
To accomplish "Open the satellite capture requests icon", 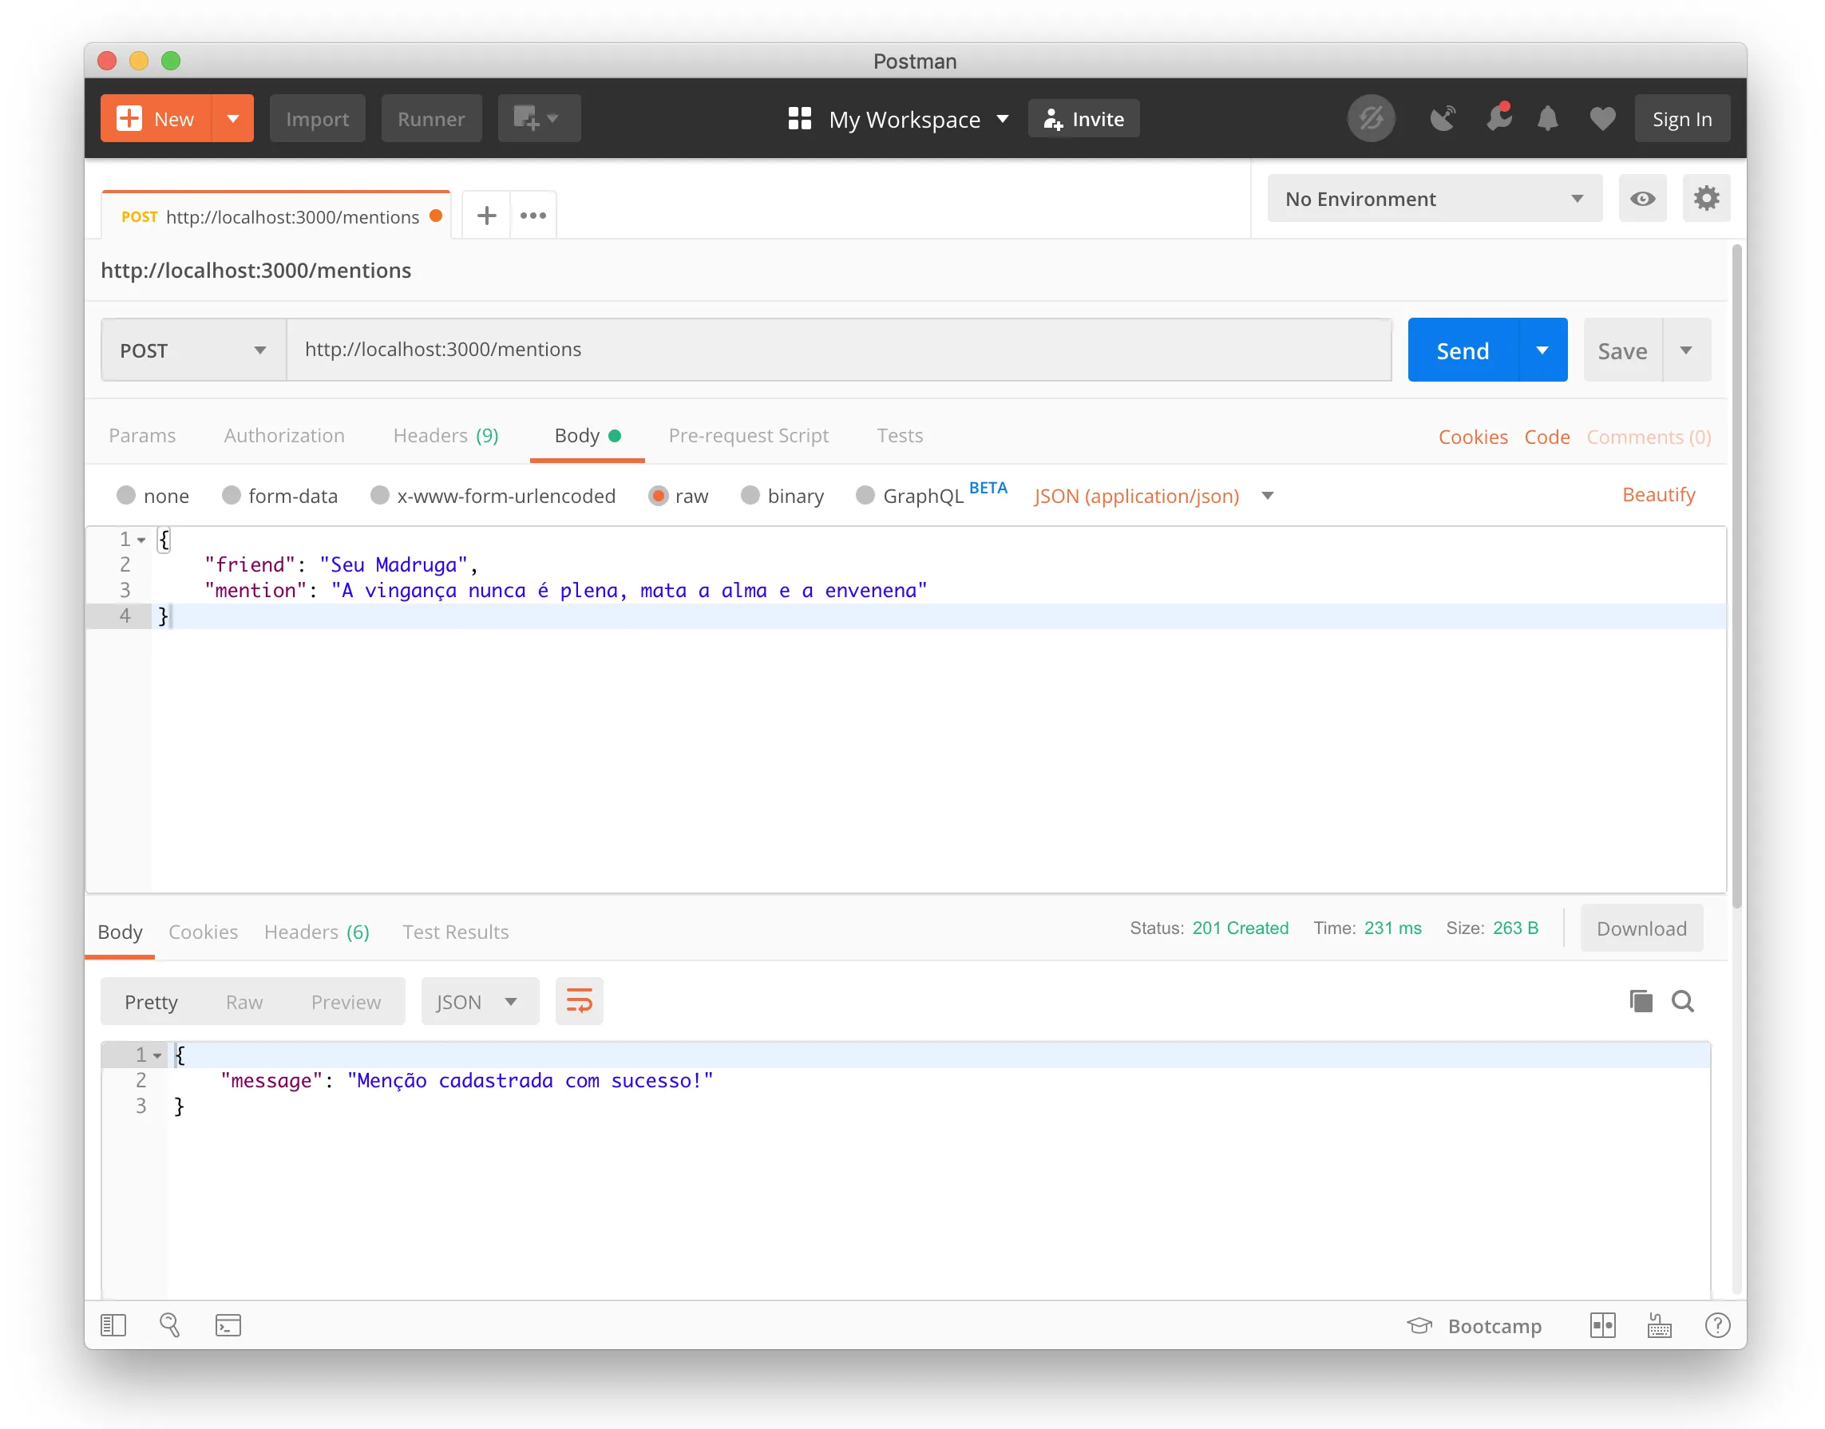I will click(x=1442, y=119).
